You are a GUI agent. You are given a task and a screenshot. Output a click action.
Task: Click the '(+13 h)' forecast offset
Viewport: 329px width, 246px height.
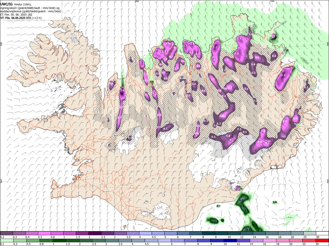[x=37, y=18]
